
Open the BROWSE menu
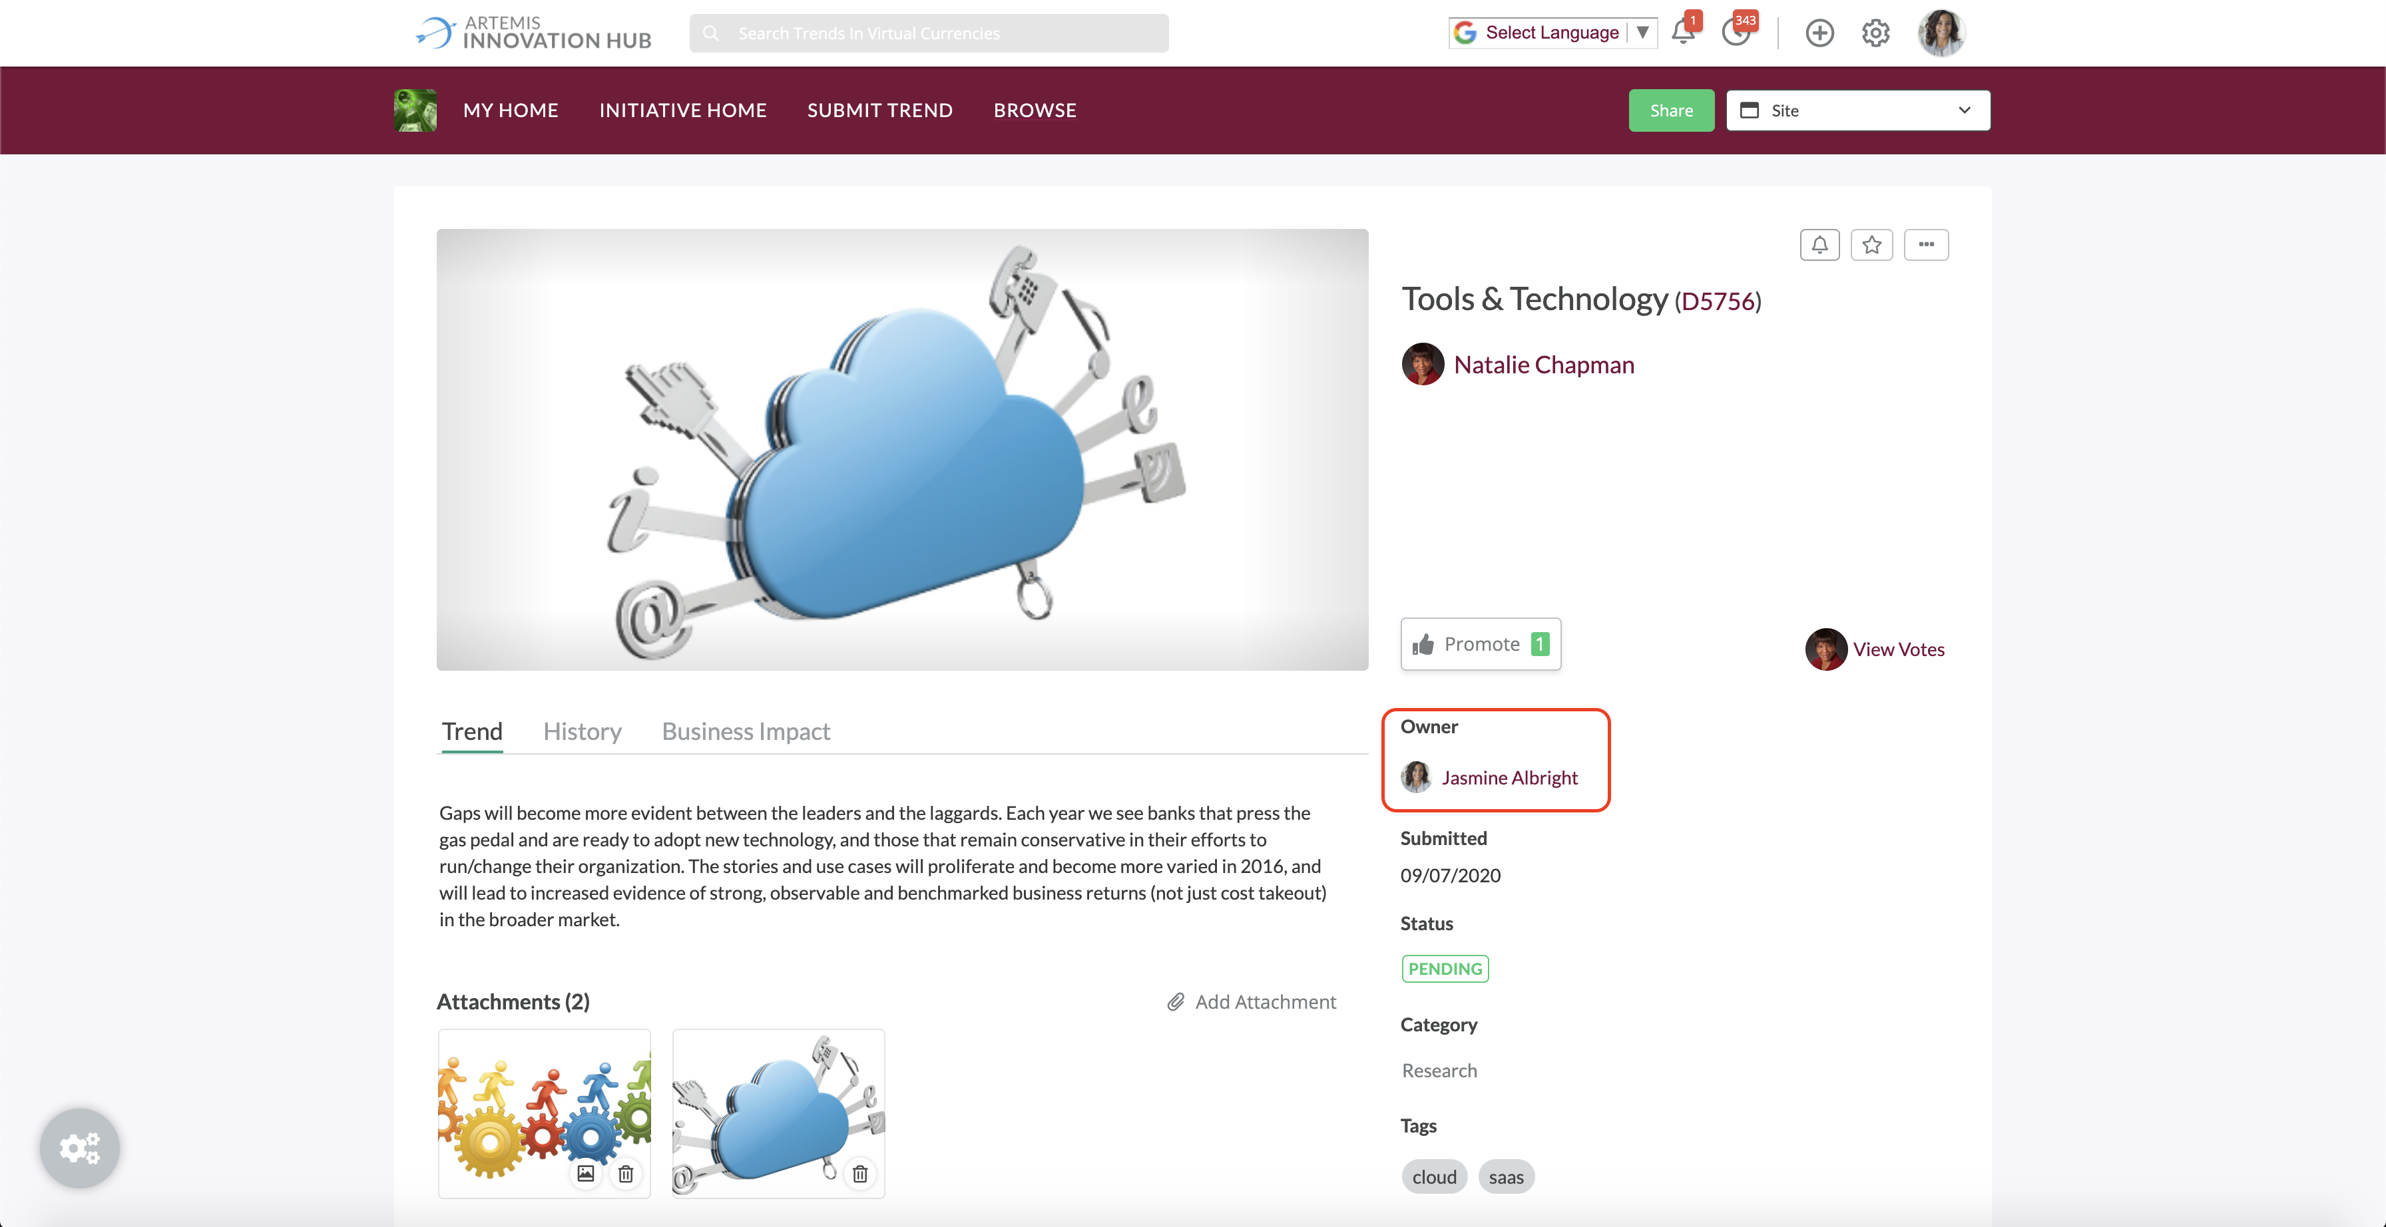[x=1035, y=110]
